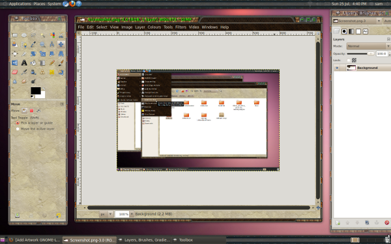The height and width of the screenshot is (244, 391).
Task: Open the Select menu
Action: pyautogui.click(x=102, y=27)
